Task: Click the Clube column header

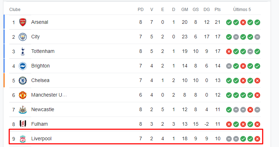Action: pyautogui.click(x=15, y=10)
